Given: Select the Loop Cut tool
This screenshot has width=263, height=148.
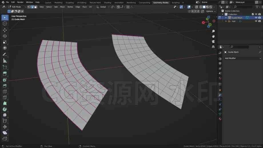Looking at the screenshot, I should pos(5,91).
